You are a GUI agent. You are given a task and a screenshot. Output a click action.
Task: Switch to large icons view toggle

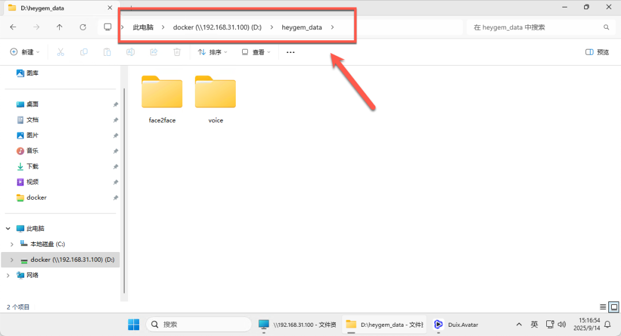point(614,307)
